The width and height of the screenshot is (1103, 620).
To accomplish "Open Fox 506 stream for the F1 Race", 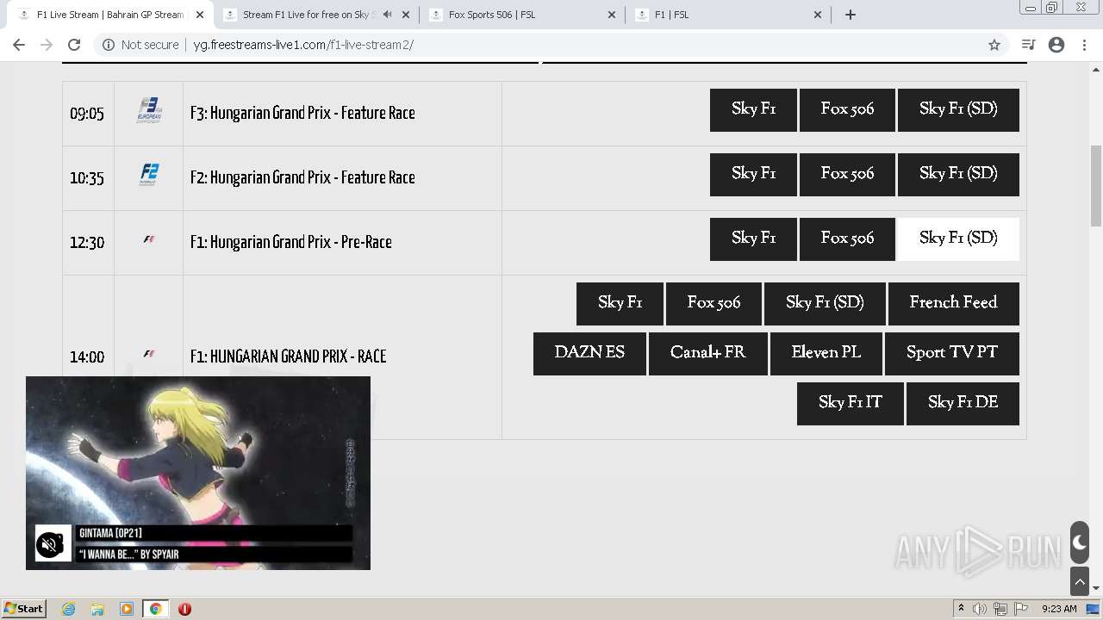I will point(714,304).
